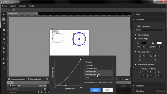Expand the Etkinlikler panel
Viewport: 167px width, 94px height.
(133, 91)
